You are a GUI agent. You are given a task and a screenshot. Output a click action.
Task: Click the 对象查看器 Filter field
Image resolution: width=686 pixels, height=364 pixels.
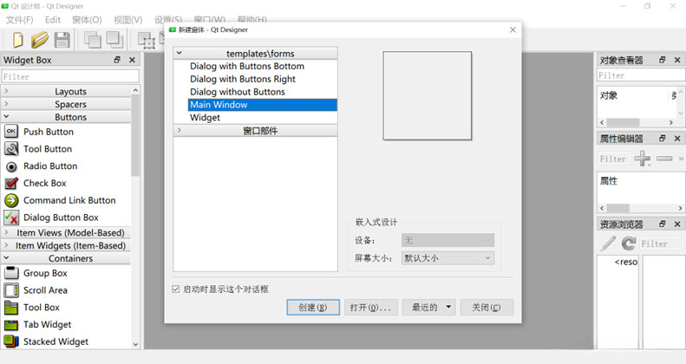click(x=641, y=75)
